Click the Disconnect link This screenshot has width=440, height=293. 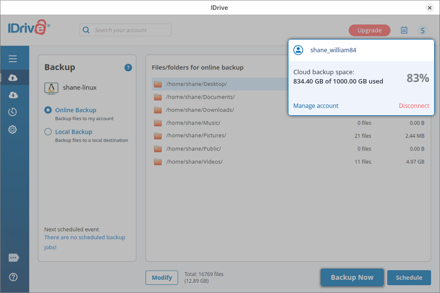point(414,105)
